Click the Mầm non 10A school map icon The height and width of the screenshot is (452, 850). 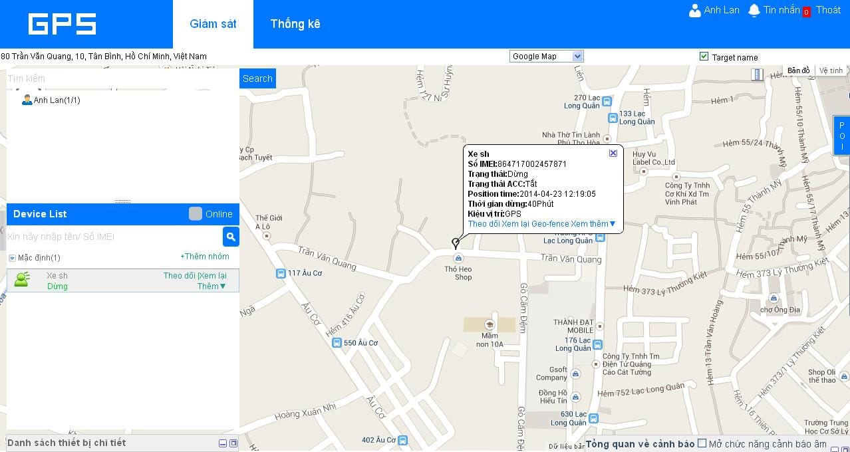tap(490, 325)
